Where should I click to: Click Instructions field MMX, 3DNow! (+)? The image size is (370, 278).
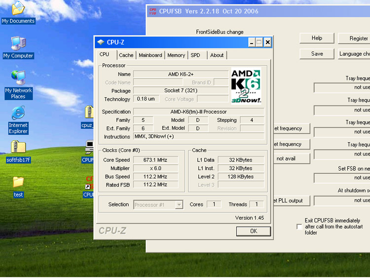(x=198, y=136)
